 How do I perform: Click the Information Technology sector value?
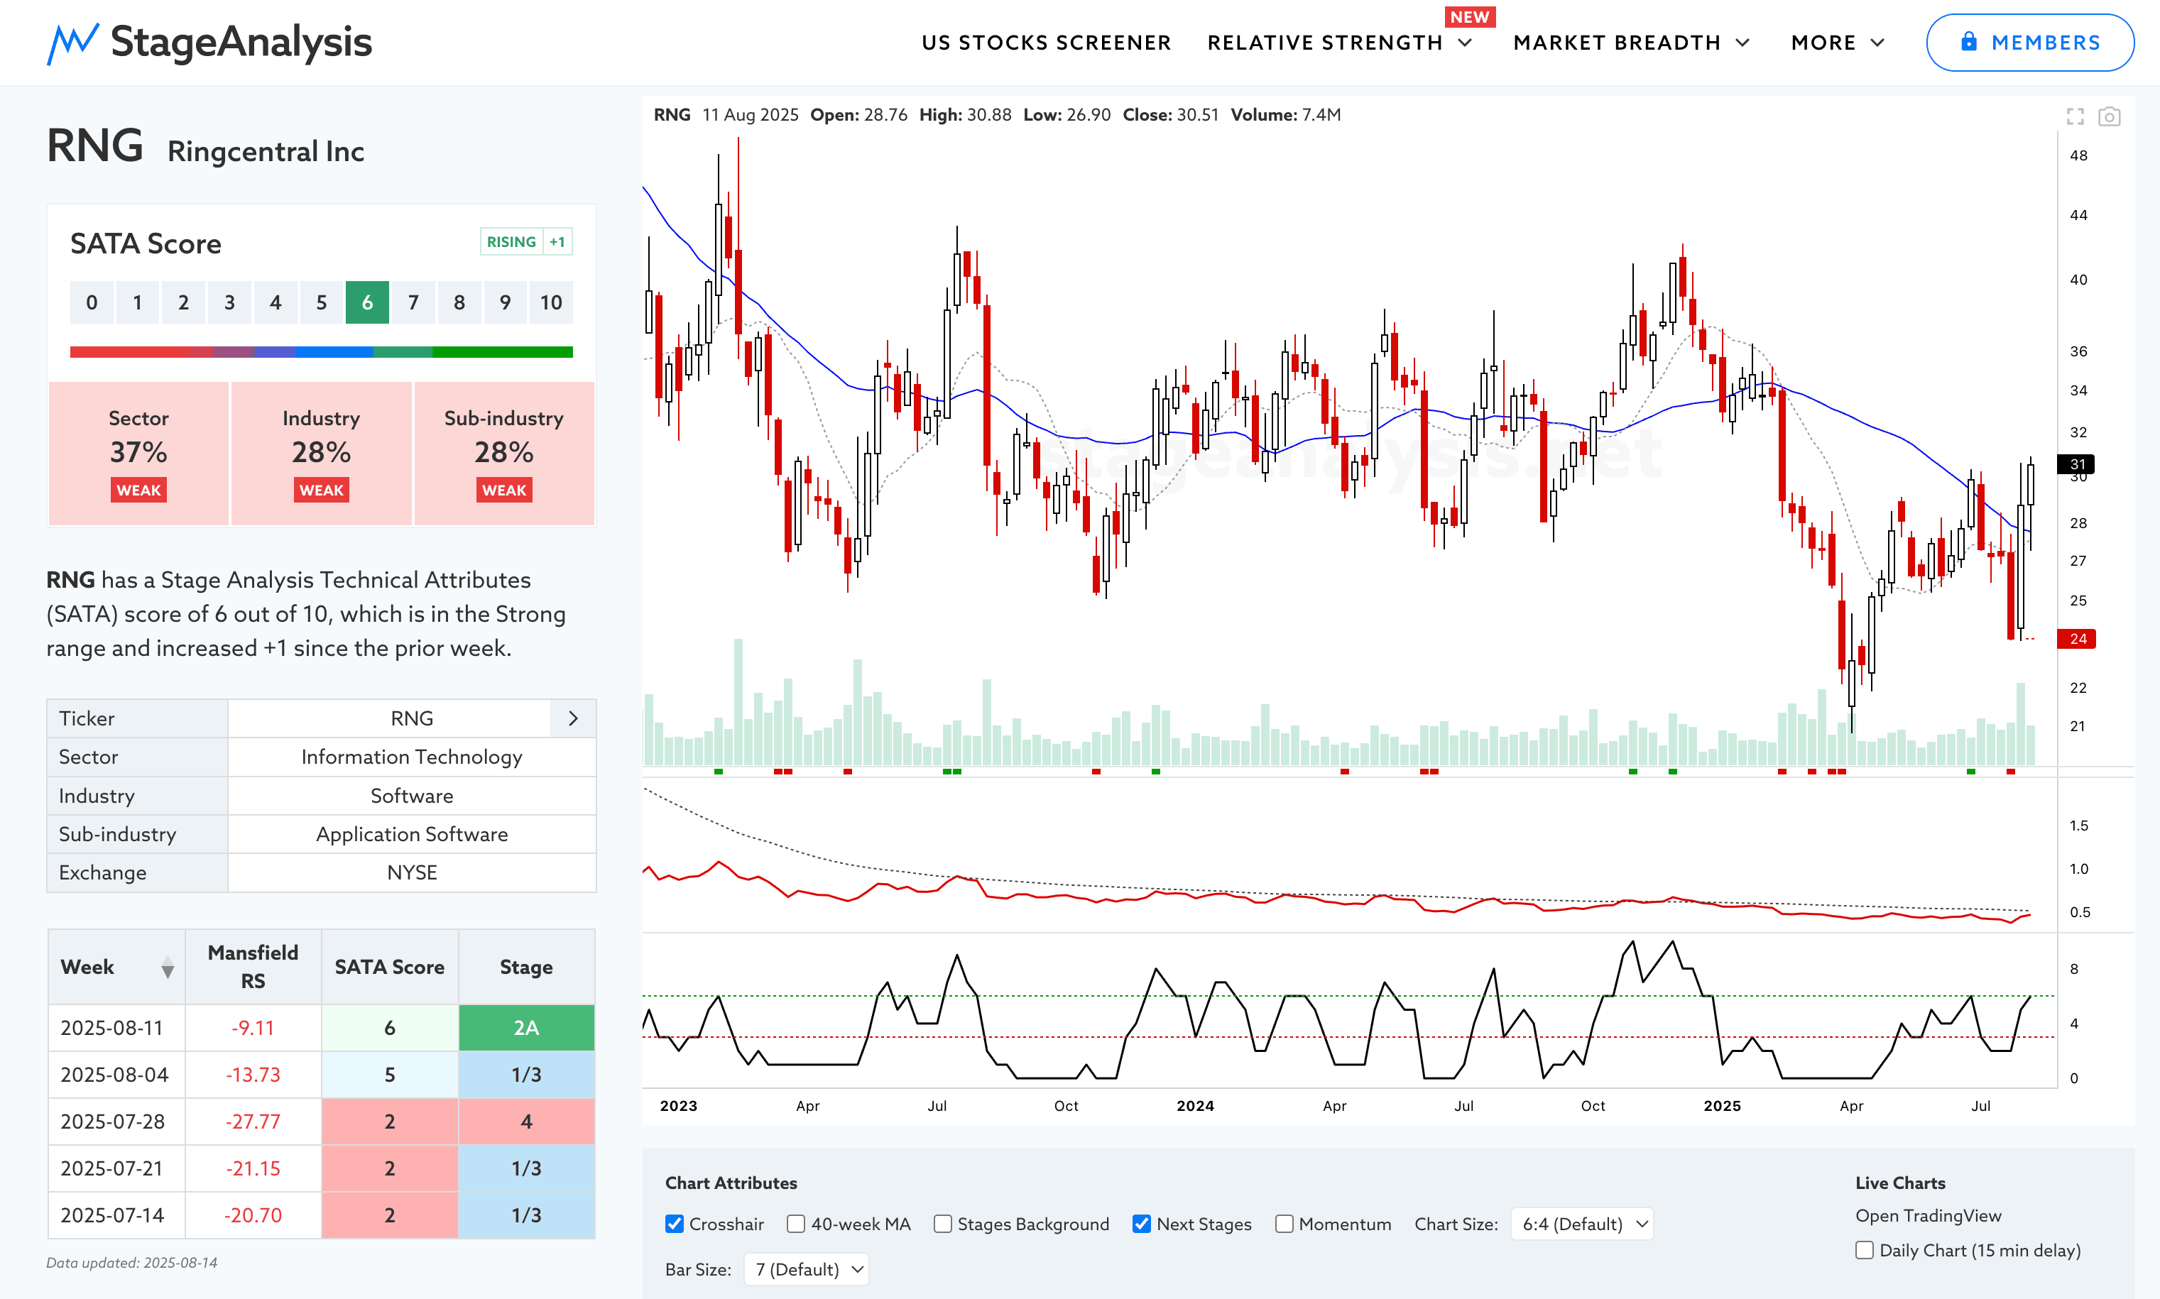pyautogui.click(x=412, y=757)
